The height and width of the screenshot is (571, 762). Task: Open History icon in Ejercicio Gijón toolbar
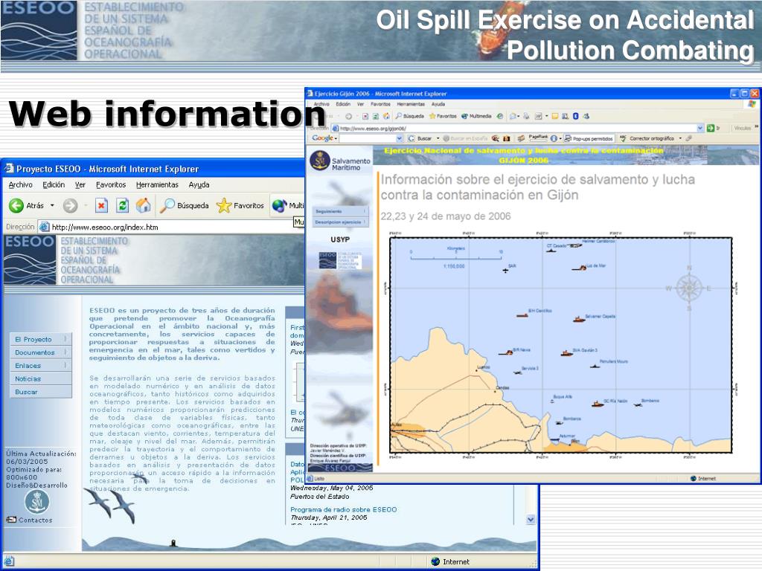tap(499, 117)
